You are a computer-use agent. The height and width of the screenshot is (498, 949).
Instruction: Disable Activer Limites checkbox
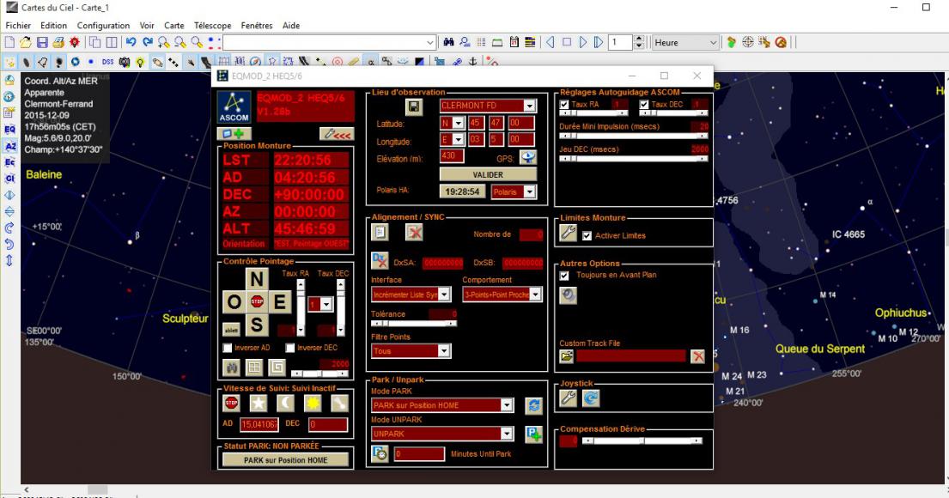[x=587, y=235]
